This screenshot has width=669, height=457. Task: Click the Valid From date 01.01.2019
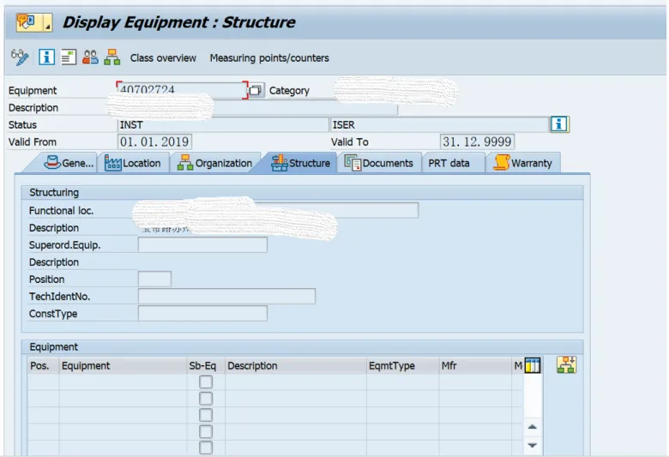[x=154, y=141]
